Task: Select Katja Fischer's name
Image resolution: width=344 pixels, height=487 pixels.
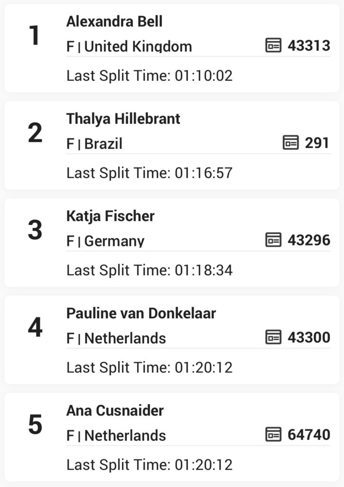Action: 111,216
